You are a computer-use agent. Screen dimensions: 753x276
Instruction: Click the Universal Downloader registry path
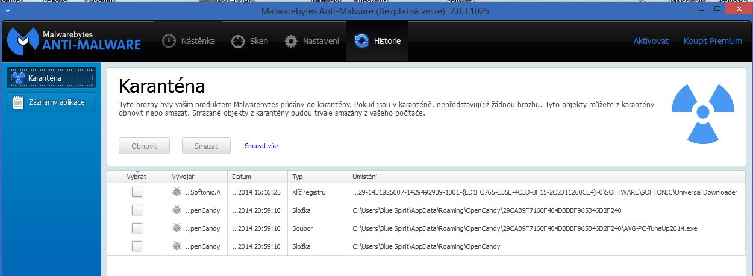click(x=545, y=192)
